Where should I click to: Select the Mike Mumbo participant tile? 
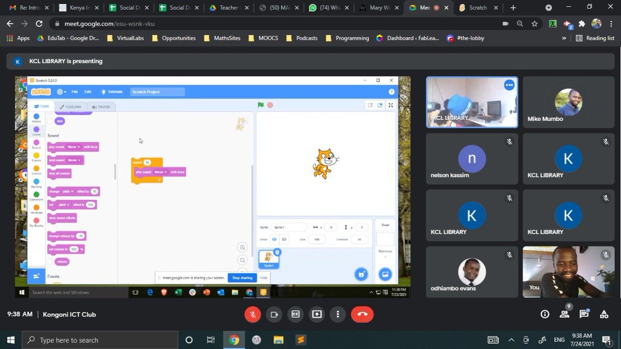(x=568, y=102)
